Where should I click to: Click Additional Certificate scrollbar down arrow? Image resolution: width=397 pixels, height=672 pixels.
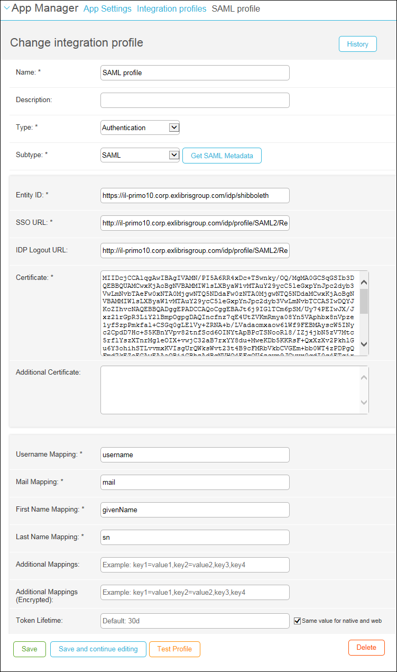(364, 403)
